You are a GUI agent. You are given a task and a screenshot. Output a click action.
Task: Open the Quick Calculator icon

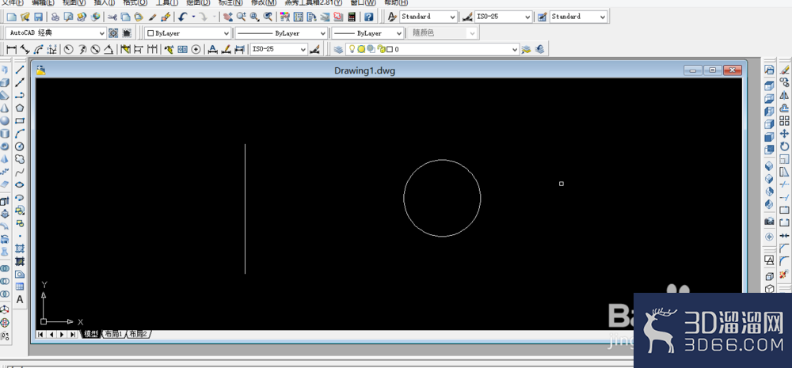[x=352, y=17]
